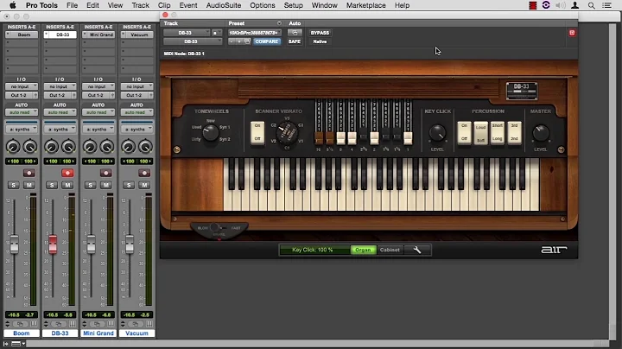The height and width of the screenshot is (349, 622).
Task: Toggle the Percussion On/Off switch
Action: 464,132
